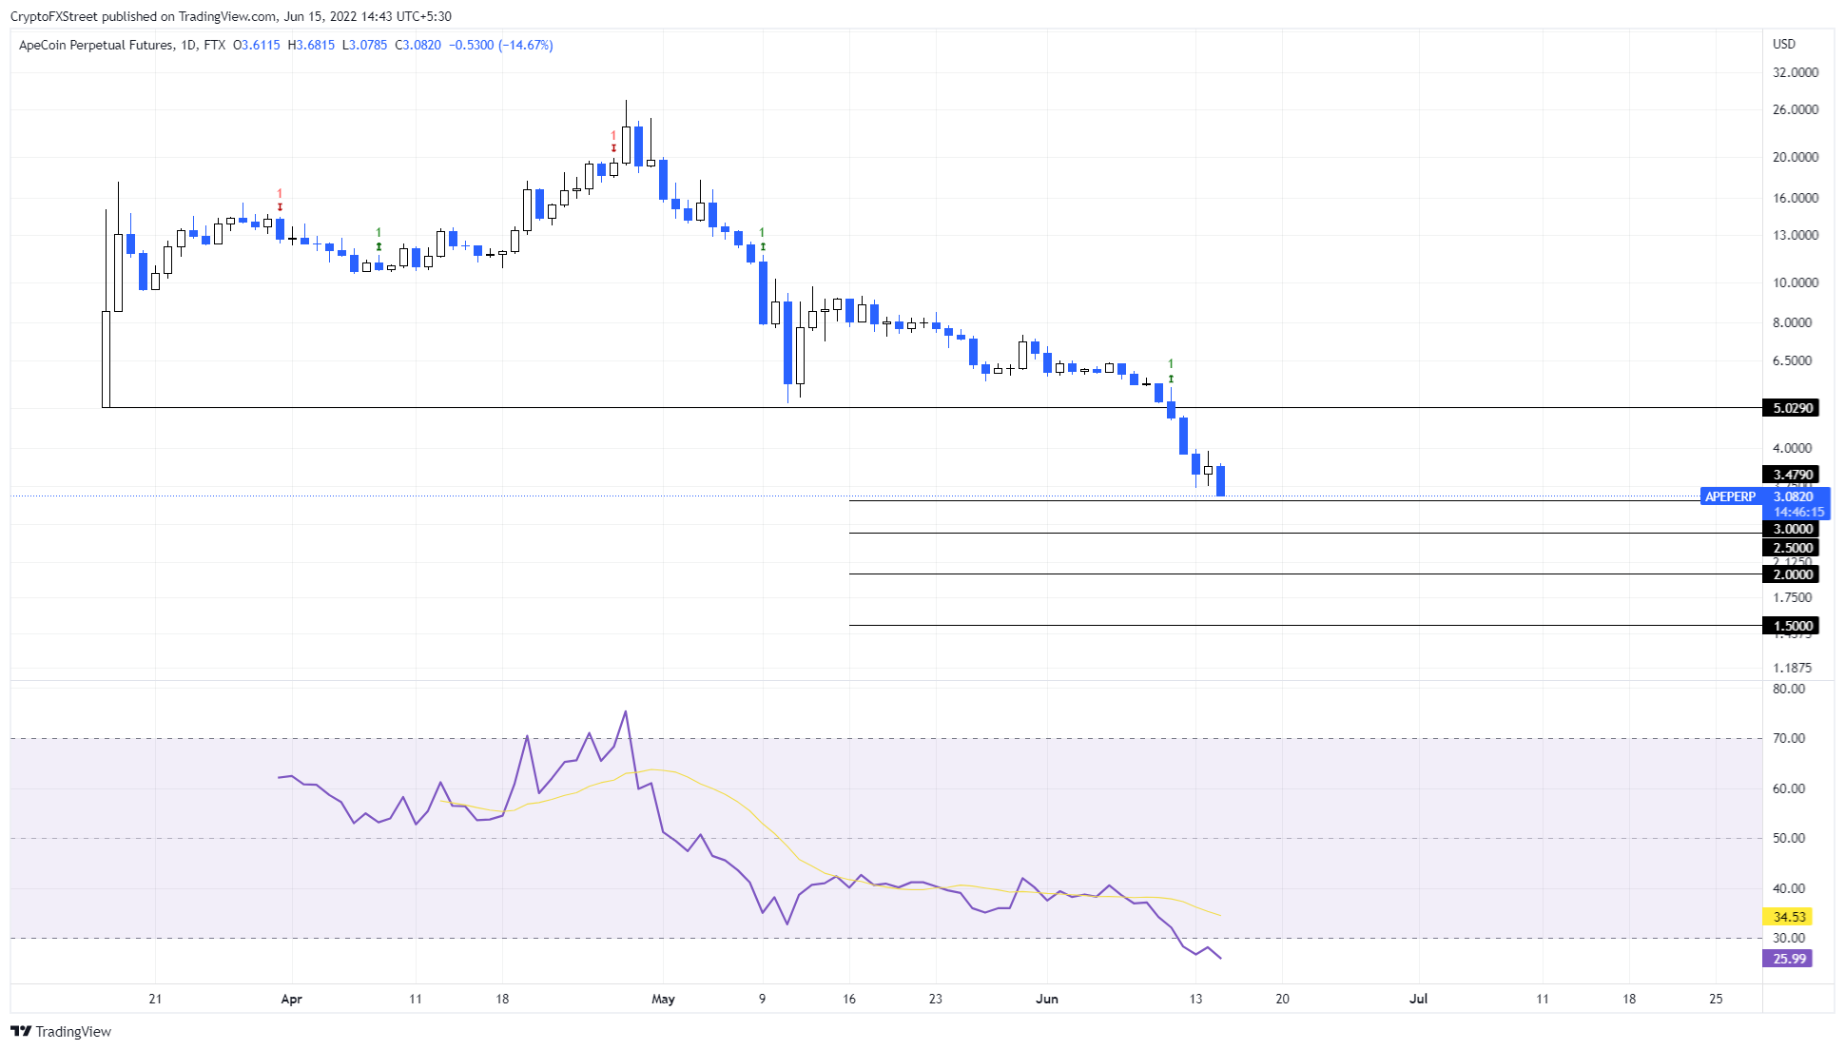Click the change value −0.5300 (−14.67%)
The width and height of the screenshot is (1845, 1050).
(x=500, y=45)
